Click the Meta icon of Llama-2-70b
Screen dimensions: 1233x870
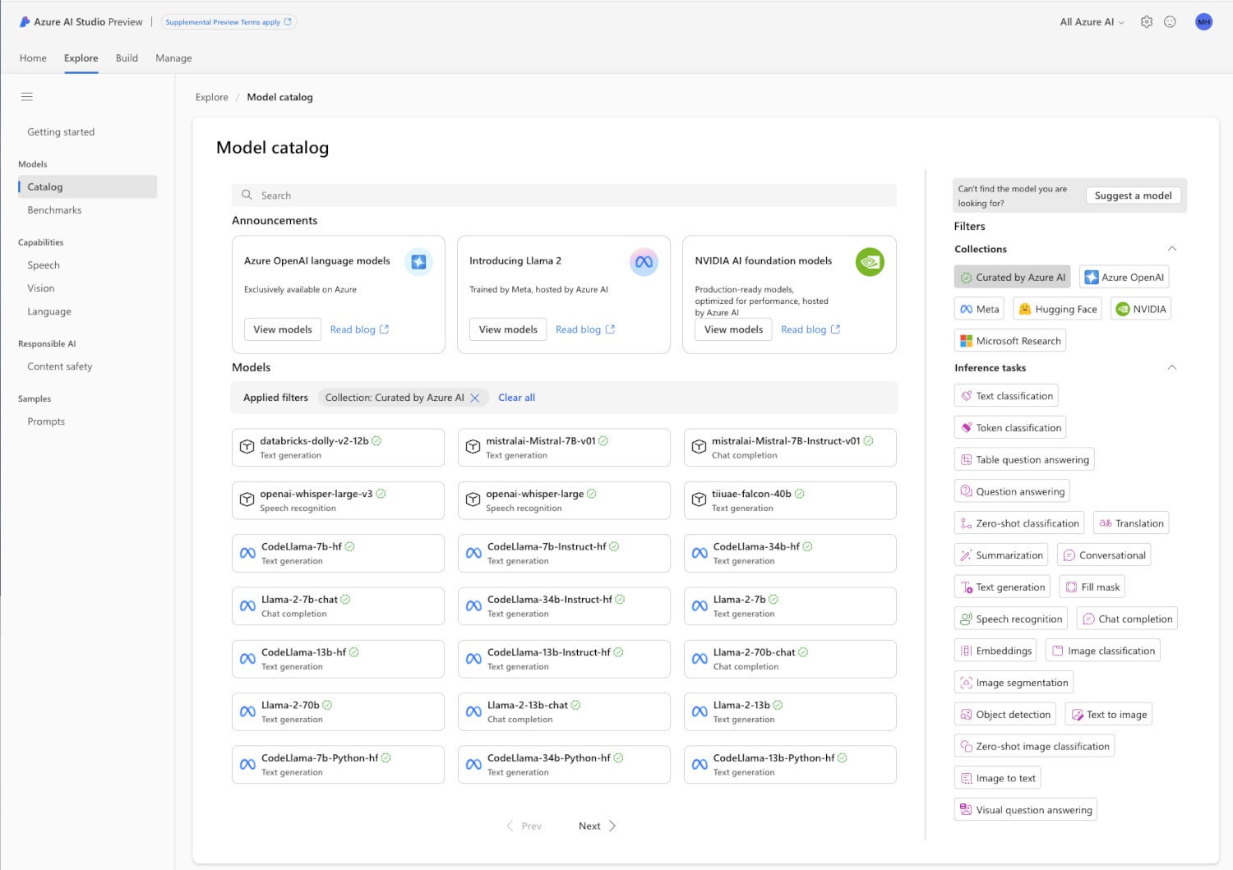coord(247,711)
